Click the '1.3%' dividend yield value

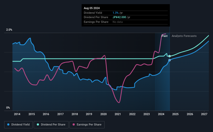pos(116,13)
